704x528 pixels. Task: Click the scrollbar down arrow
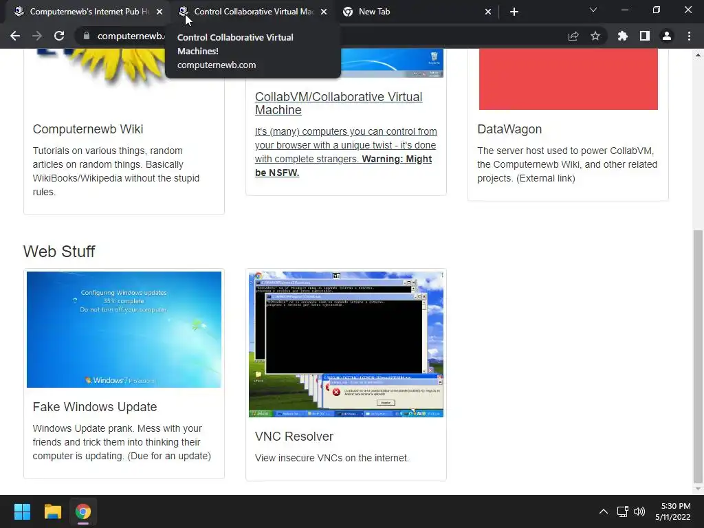[698, 489]
